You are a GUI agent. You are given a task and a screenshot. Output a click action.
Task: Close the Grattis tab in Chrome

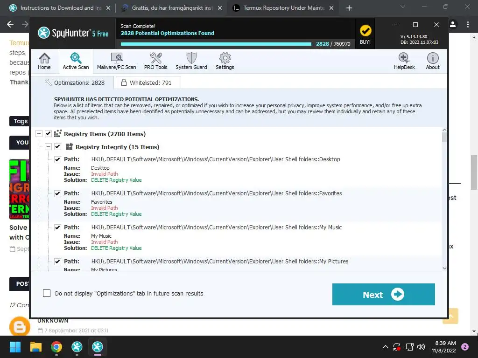[220, 8]
